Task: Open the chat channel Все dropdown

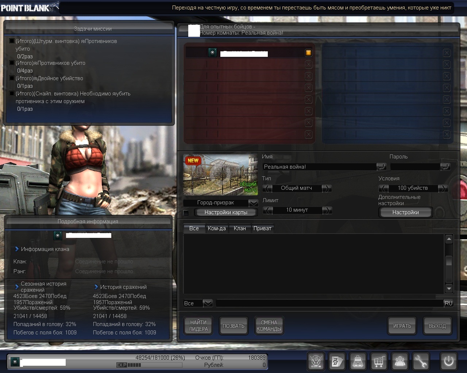Action: click(x=208, y=303)
